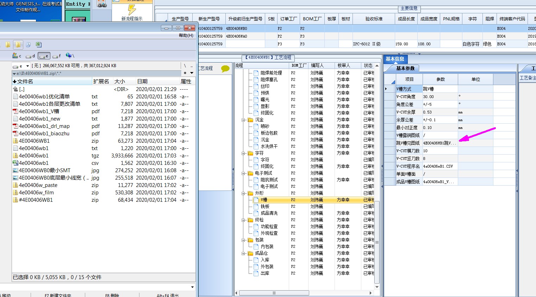Switch to drive d in the drive bar
The image size is (536, 297).
tap(30, 56)
